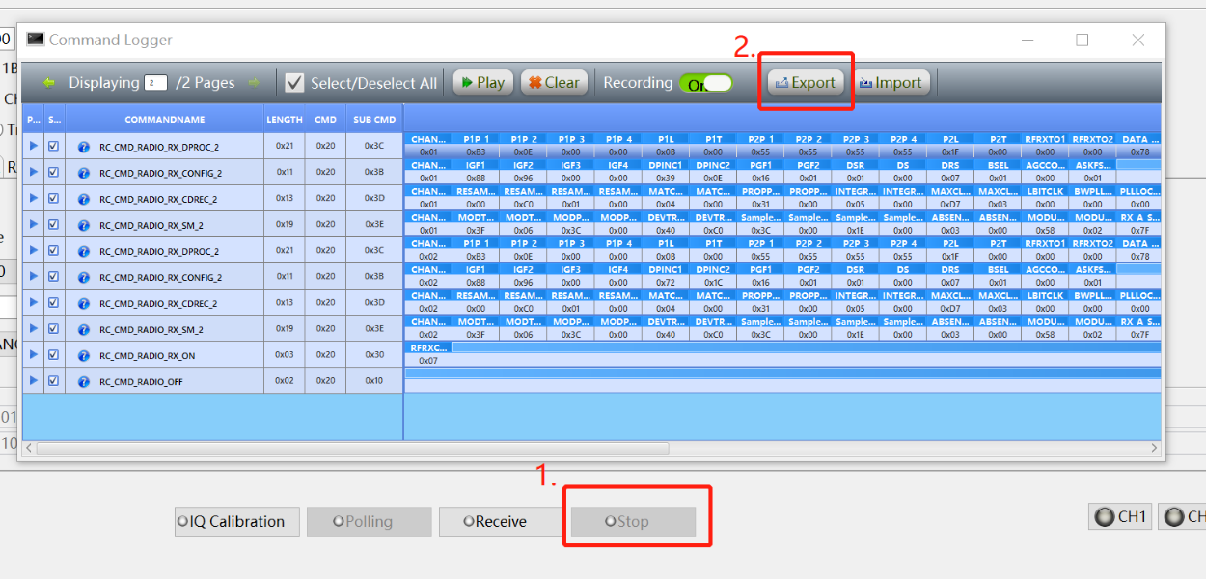The width and height of the screenshot is (1206, 579).
Task: Click the Command Logger window title icon
Action: (36, 40)
